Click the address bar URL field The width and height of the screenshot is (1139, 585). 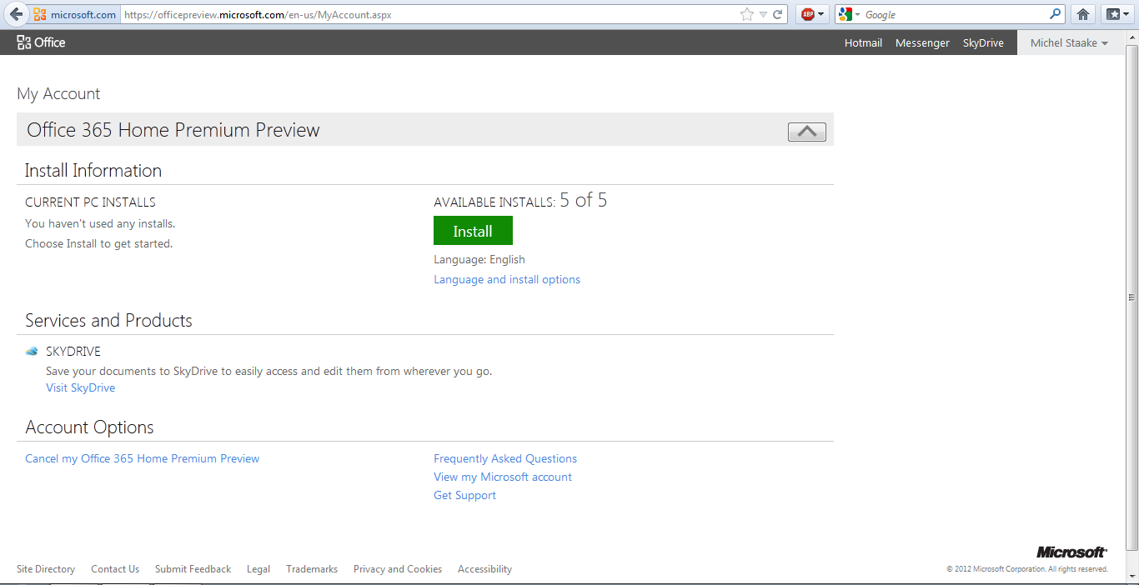429,15
